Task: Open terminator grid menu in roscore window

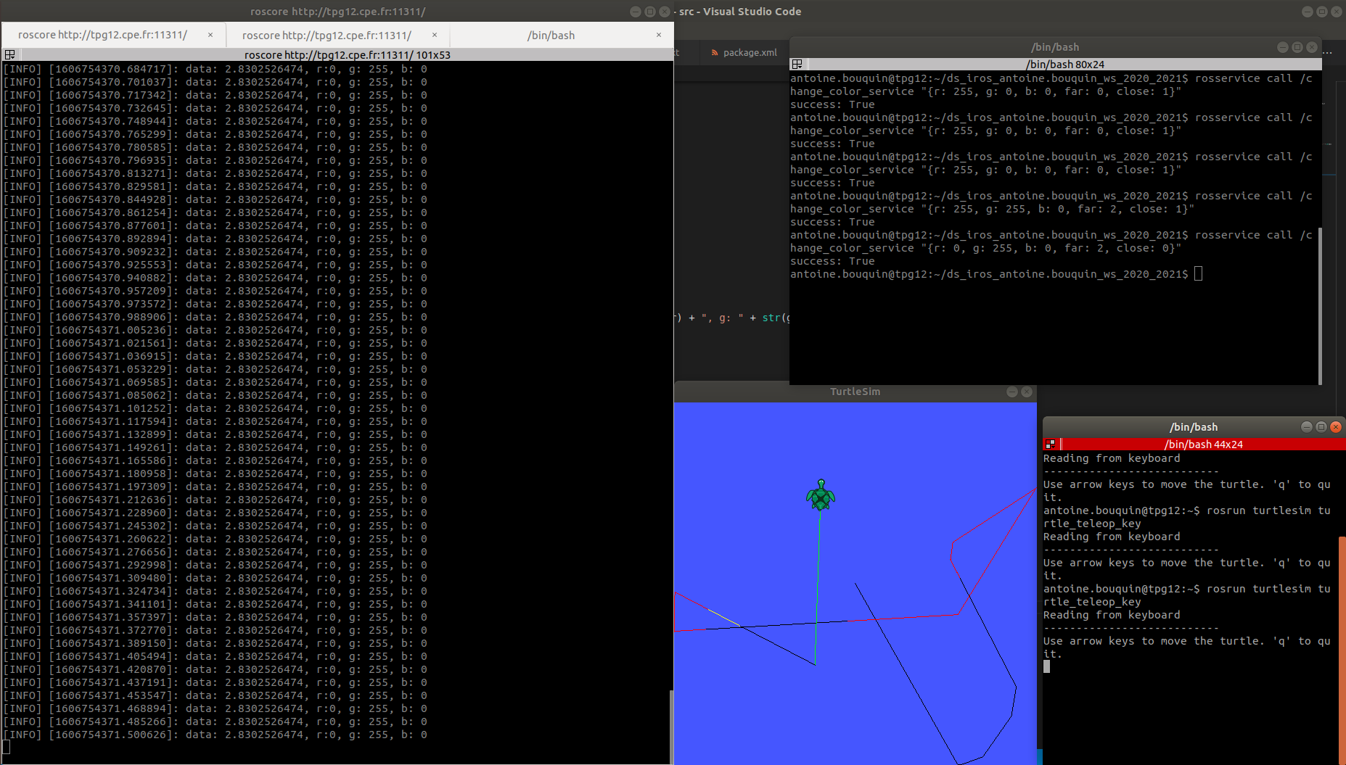Action: click(9, 54)
